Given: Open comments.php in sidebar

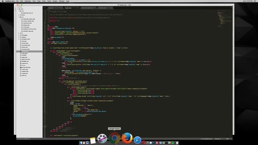Looking at the screenshot, I should pos(26,45).
